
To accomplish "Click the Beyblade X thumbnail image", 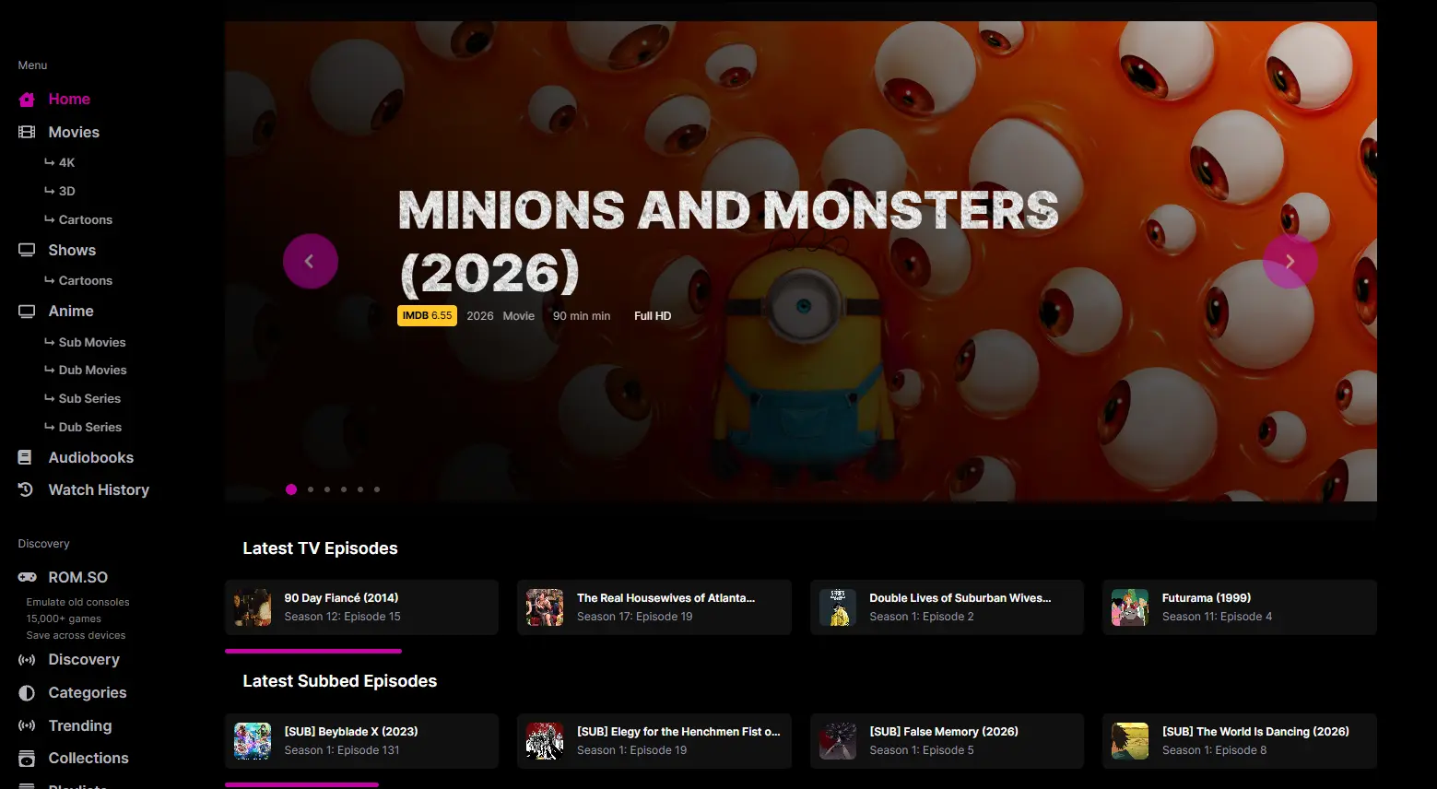I will pos(253,741).
